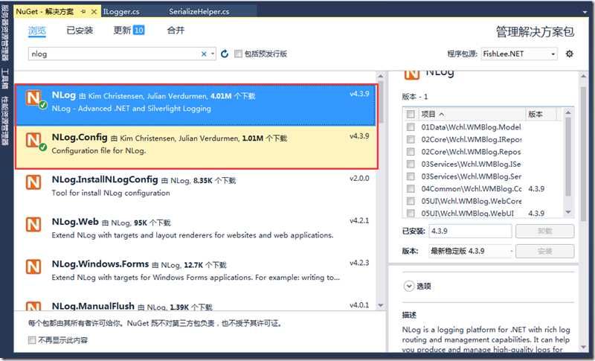
Task: Switch to the Installed tab
Action: pos(80,31)
